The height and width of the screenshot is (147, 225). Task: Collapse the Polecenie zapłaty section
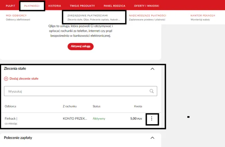coord(152,138)
